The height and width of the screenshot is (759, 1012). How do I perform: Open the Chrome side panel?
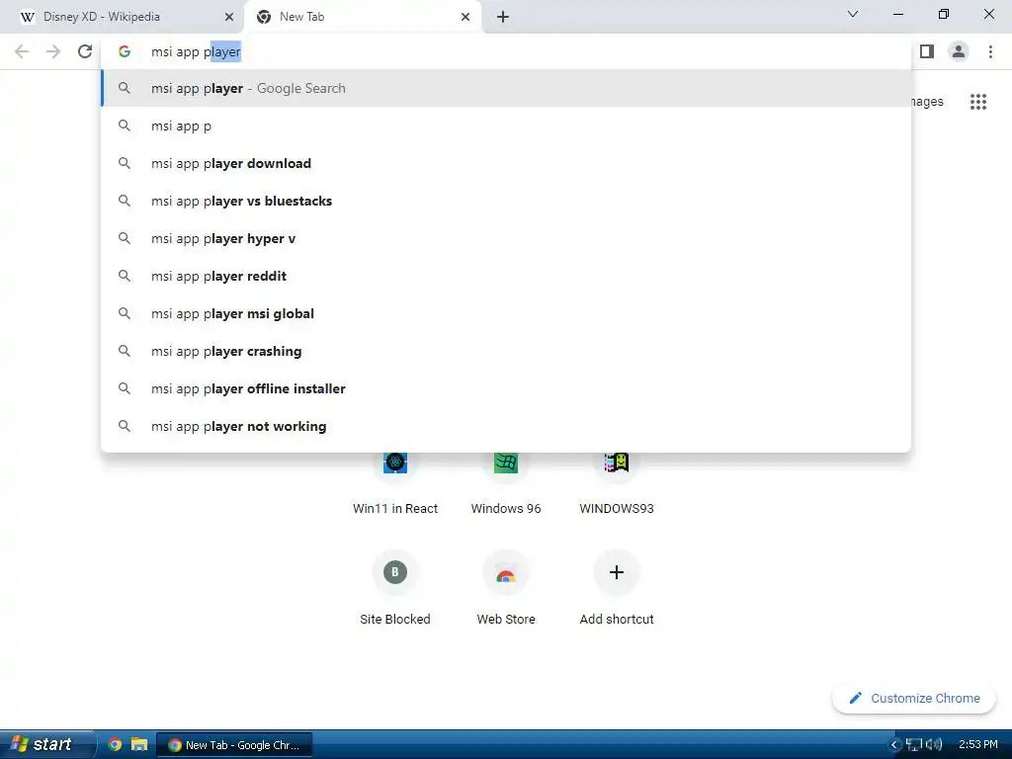927,51
